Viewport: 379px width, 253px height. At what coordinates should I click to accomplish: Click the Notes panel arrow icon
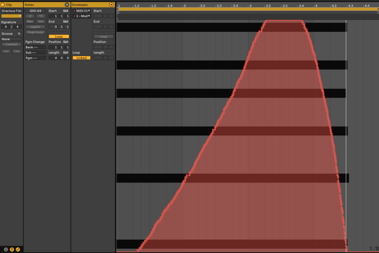pyautogui.click(x=67, y=5)
